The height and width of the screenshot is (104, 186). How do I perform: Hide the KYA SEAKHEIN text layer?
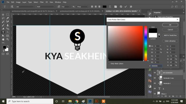coord(155,73)
